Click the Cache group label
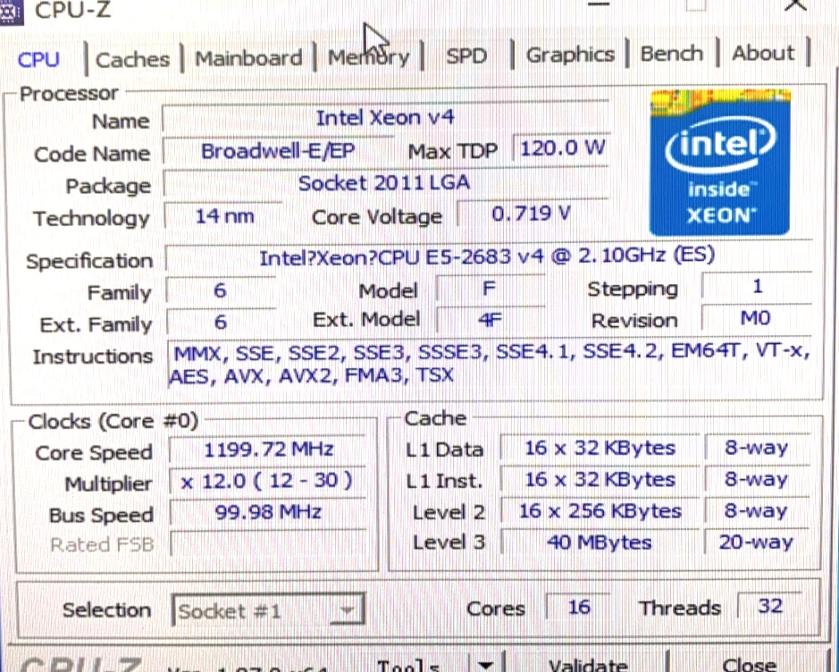Screen dimensions: 839x672 [435, 418]
